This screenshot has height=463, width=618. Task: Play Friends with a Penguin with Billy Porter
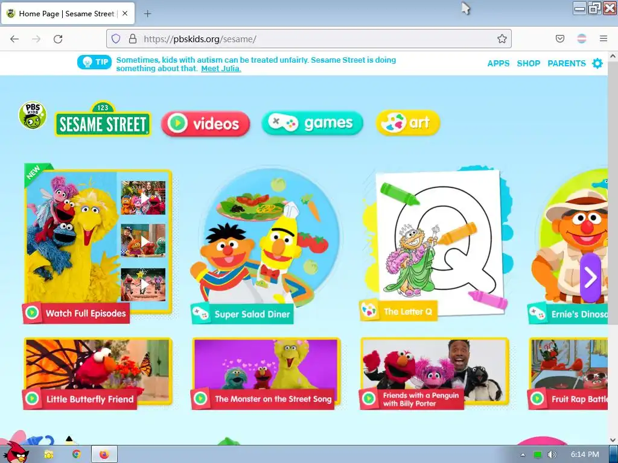tap(435, 373)
